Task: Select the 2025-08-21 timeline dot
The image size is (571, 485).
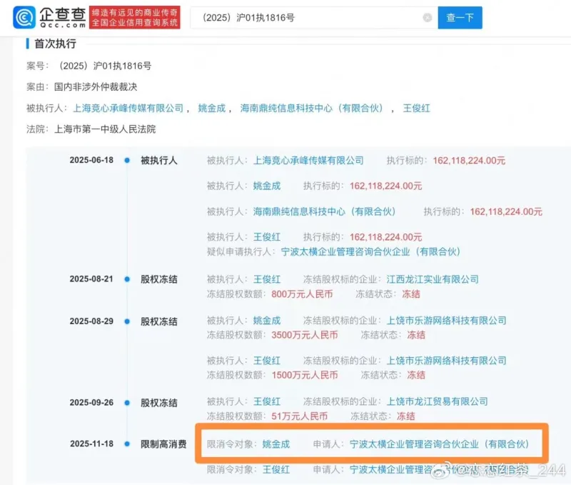Action: click(x=127, y=279)
